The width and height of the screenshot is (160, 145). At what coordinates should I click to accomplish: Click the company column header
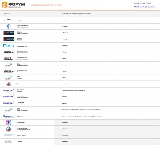click(7, 14)
